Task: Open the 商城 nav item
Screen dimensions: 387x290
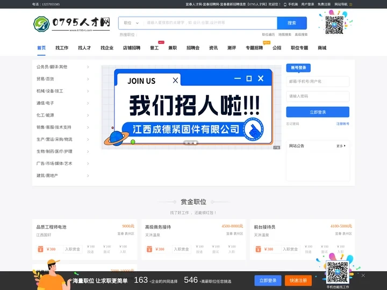Action: click(322, 48)
